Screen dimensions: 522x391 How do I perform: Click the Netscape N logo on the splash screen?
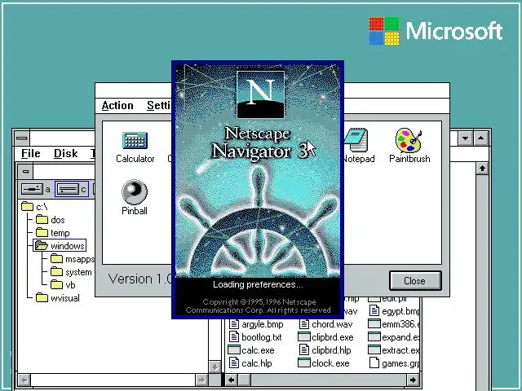pyautogui.click(x=260, y=94)
